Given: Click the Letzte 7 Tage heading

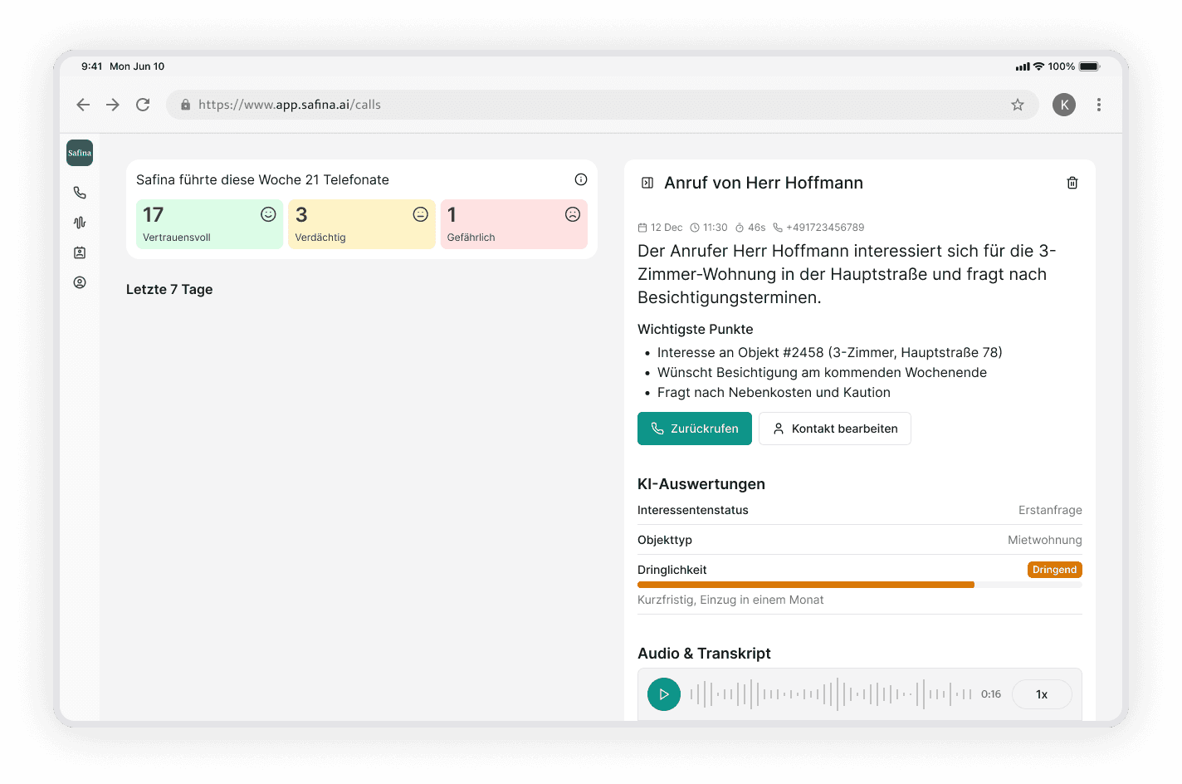Looking at the screenshot, I should 169,289.
